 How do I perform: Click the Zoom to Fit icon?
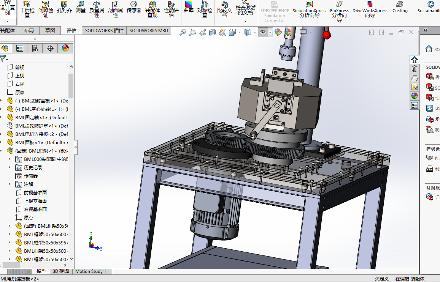click(x=183, y=33)
